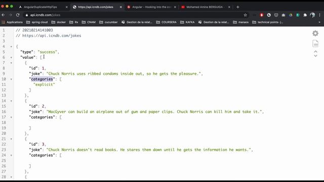Close the Mohamed Amine BERGUIGA tab
Viewport: 324px width, 182px height.
pos(229,7)
